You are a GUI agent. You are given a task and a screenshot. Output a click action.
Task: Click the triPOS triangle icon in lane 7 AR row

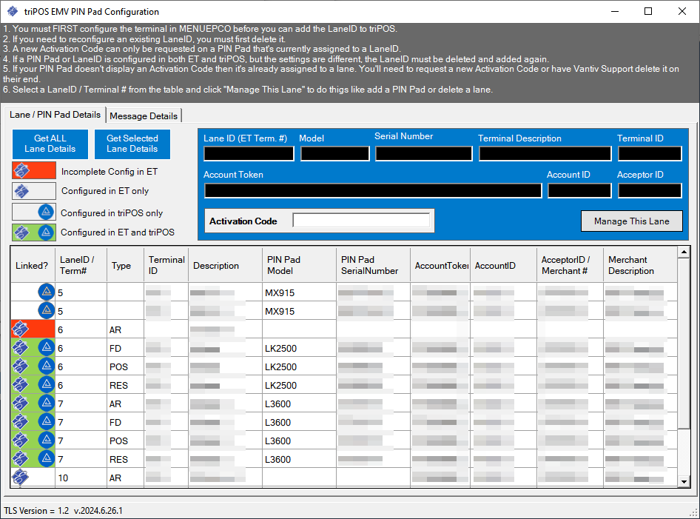coord(47,404)
